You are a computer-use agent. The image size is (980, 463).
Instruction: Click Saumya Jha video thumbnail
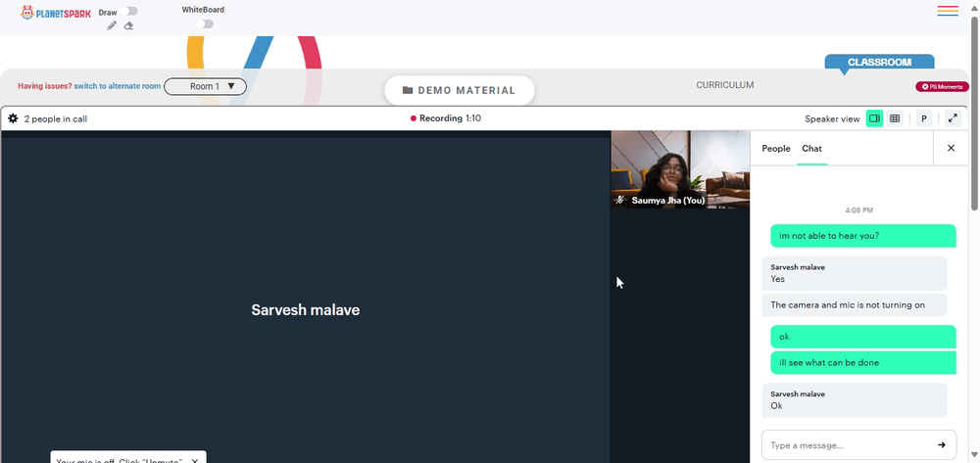coord(680,169)
